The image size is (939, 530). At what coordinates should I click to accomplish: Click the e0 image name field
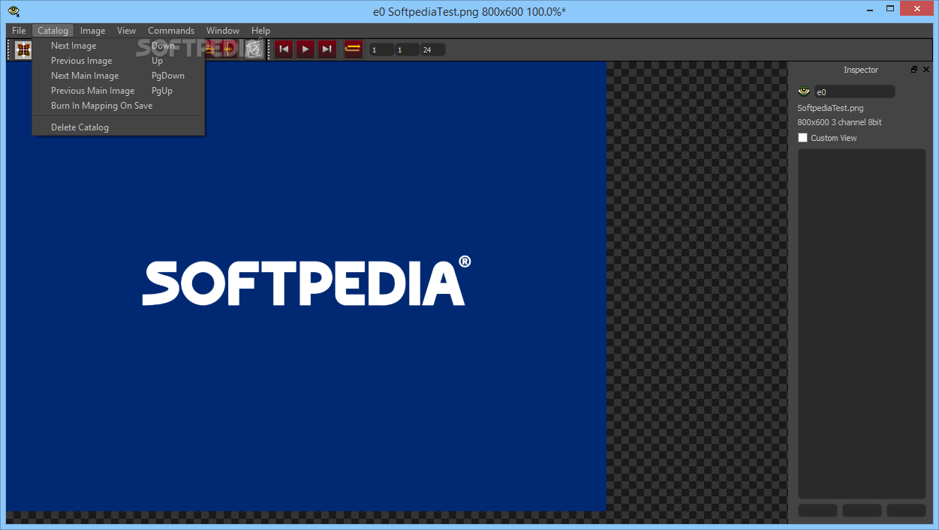point(854,91)
